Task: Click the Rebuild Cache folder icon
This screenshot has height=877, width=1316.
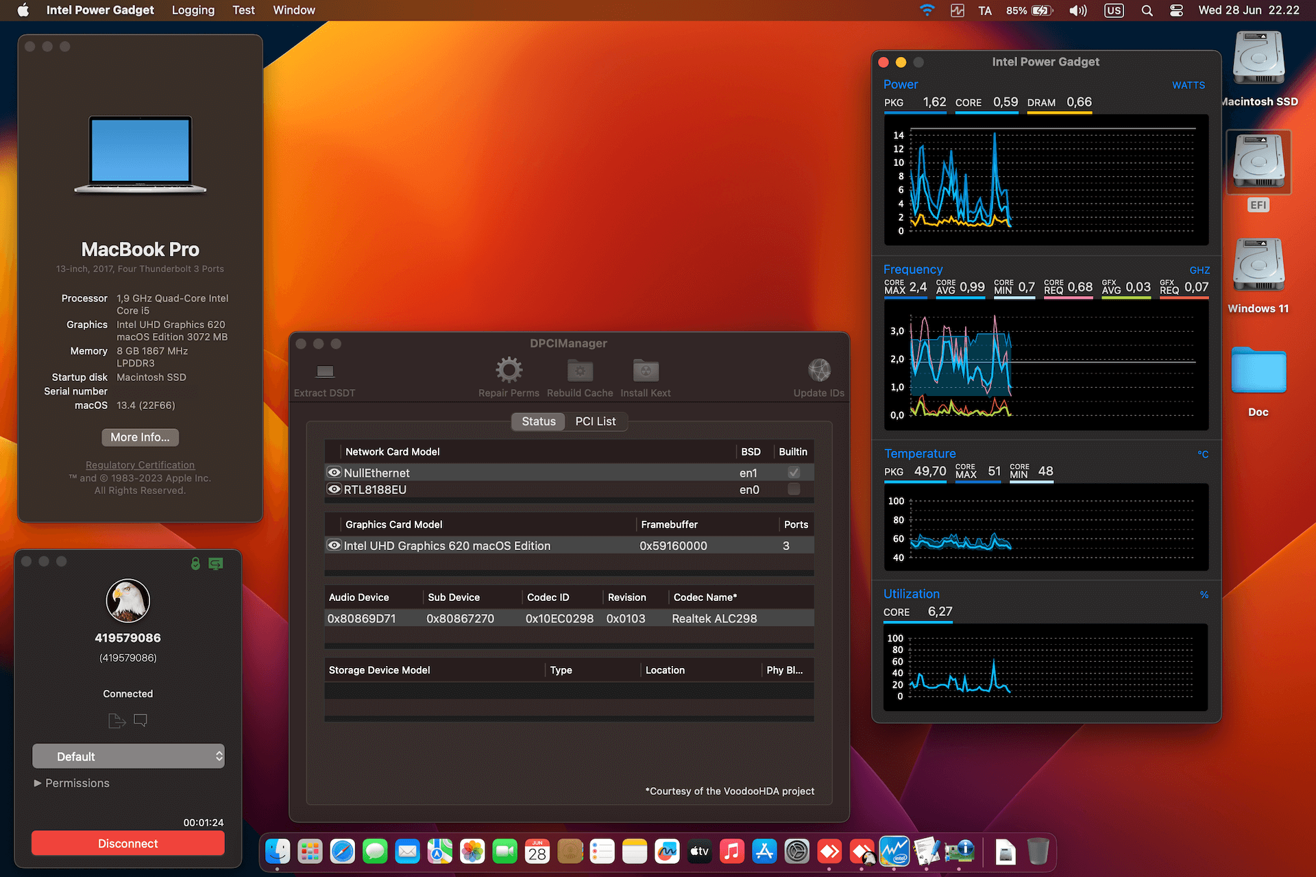Action: (580, 371)
